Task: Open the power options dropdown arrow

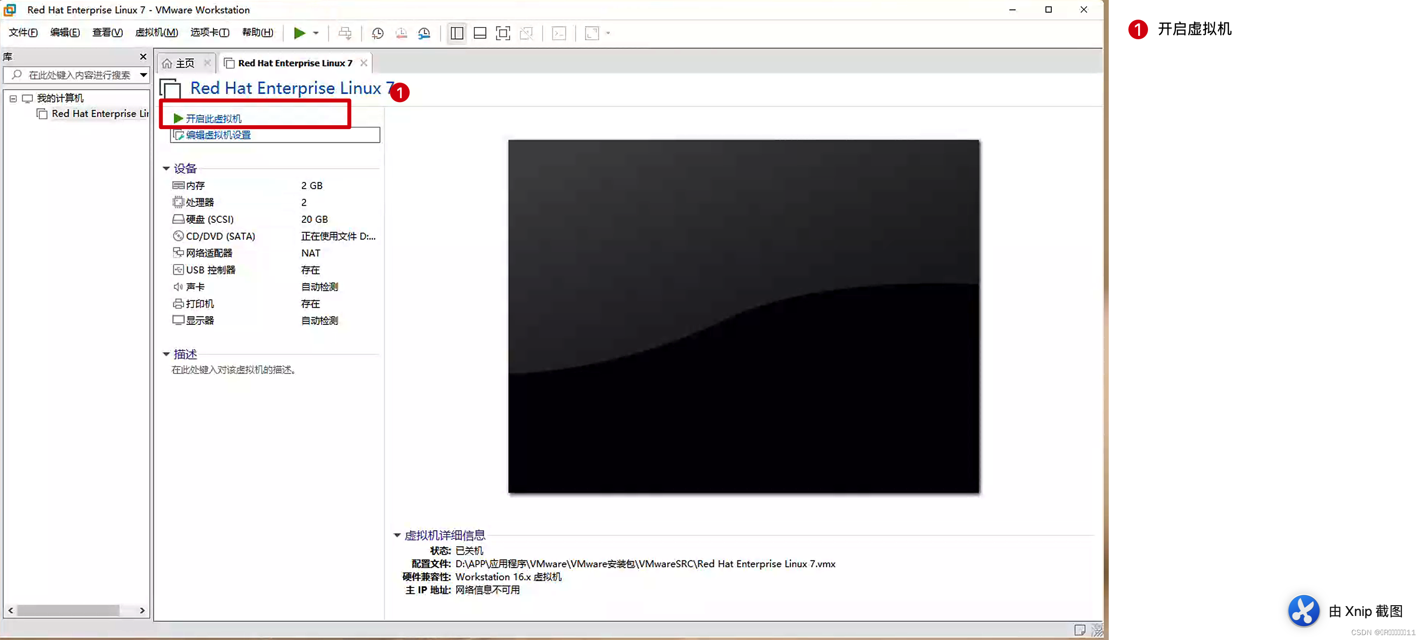Action: pos(316,33)
